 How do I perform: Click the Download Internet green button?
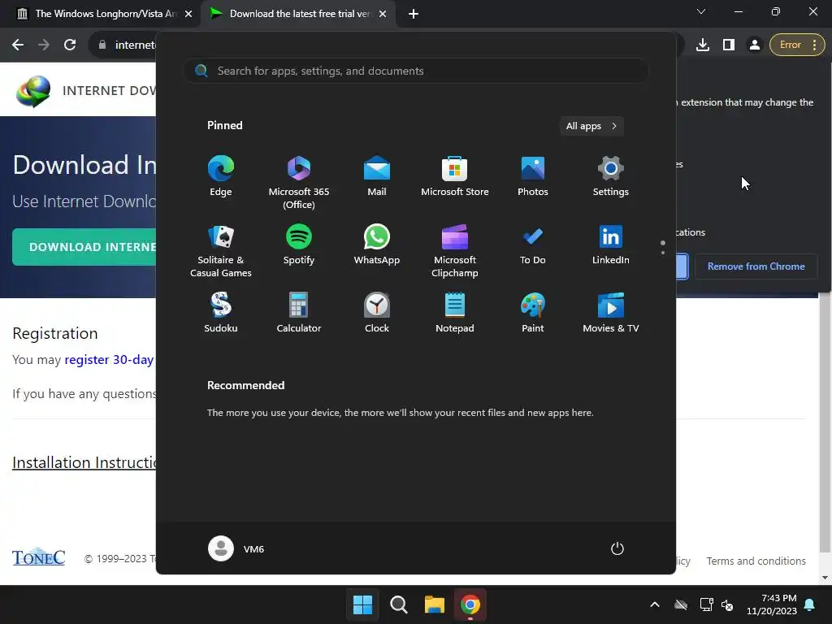[x=84, y=247]
